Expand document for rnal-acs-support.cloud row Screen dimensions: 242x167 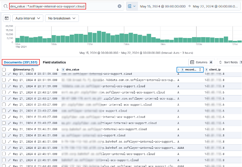[9, 160]
